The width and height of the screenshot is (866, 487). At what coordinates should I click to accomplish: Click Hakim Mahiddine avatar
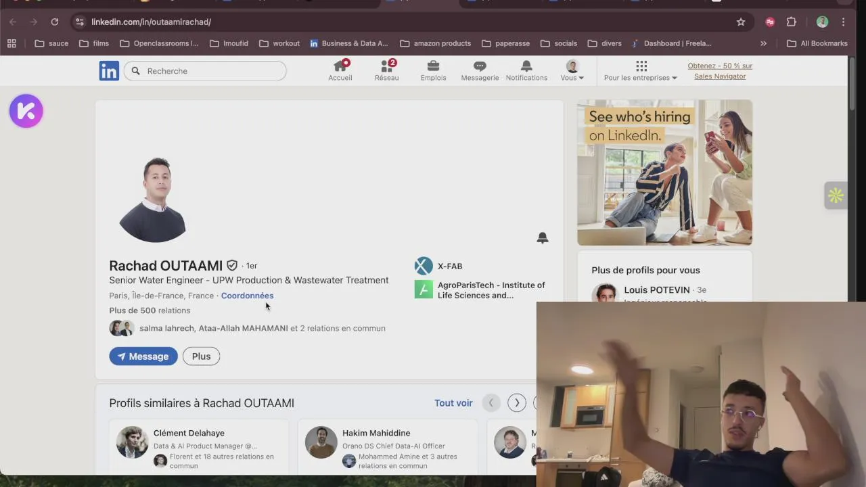pyautogui.click(x=321, y=442)
